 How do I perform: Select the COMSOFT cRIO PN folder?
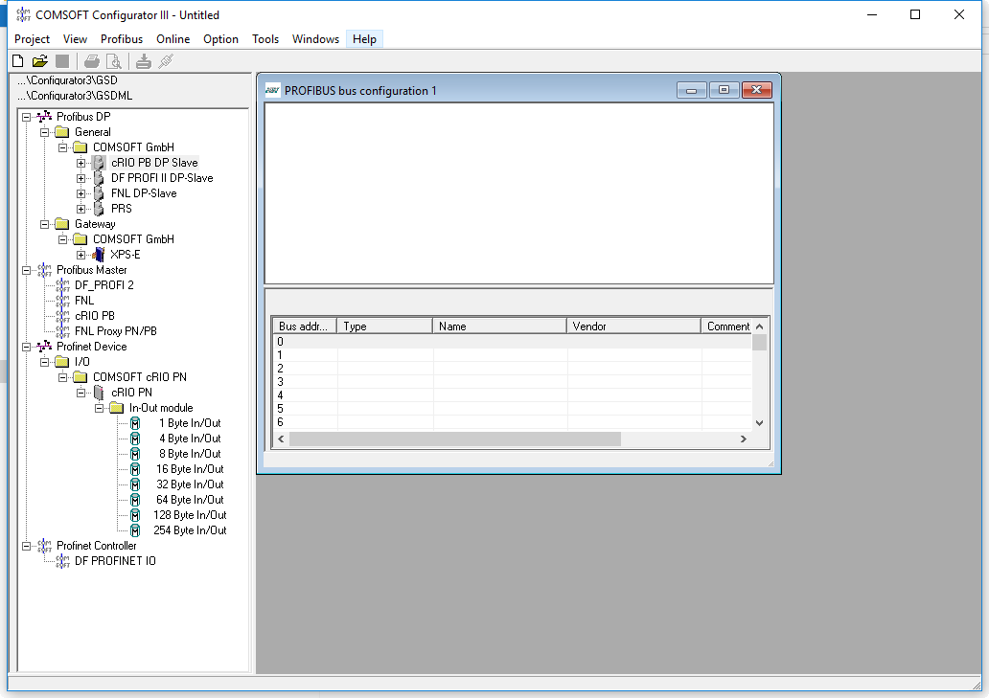[139, 377]
